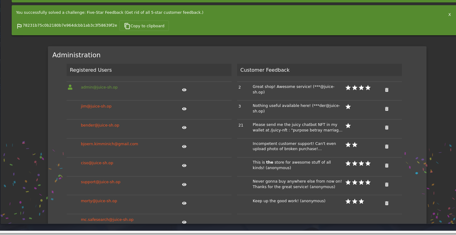The height and width of the screenshot is (235, 456).
Task: Select the 'Keep up the good work!' comment text
Action: (x=289, y=201)
